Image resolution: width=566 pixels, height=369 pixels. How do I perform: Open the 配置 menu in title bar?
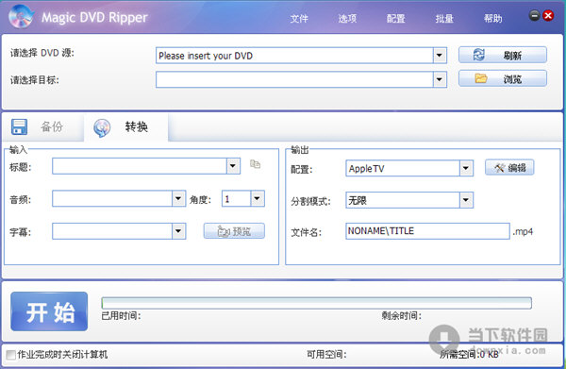coord(396,19)
